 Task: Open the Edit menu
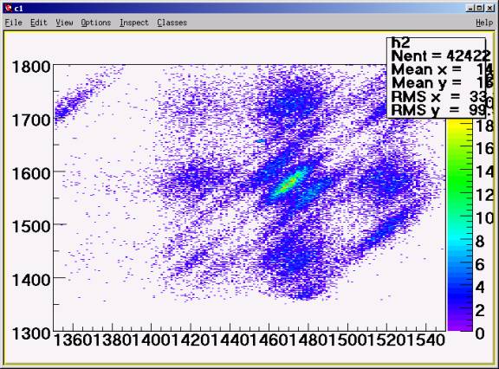pos(38,23)
